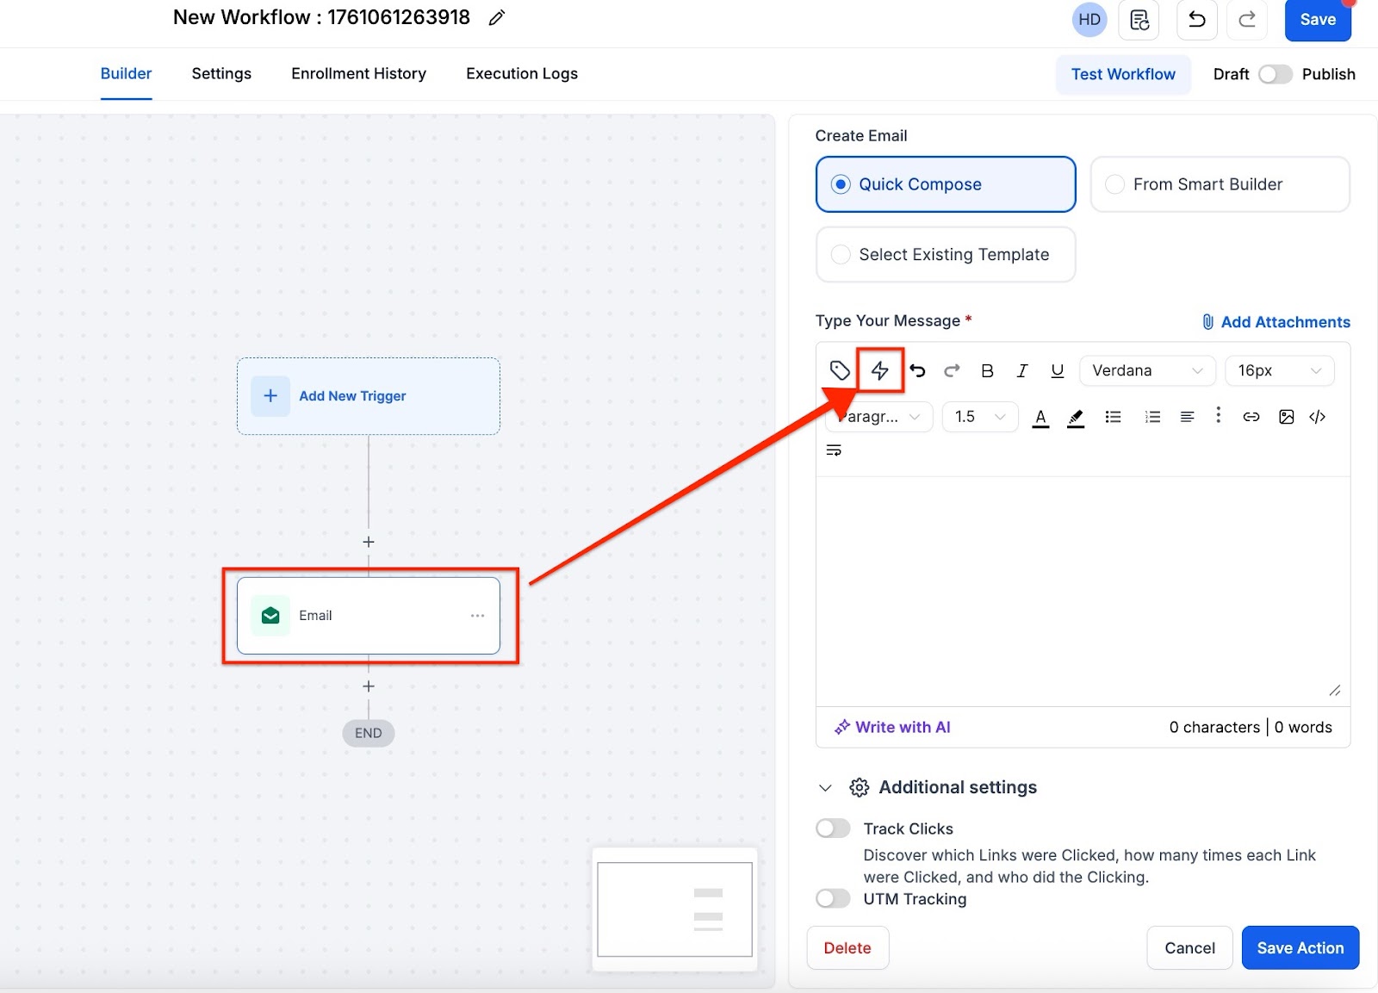Collapse the Additional settings section
1378x993 pixels.
825,787
